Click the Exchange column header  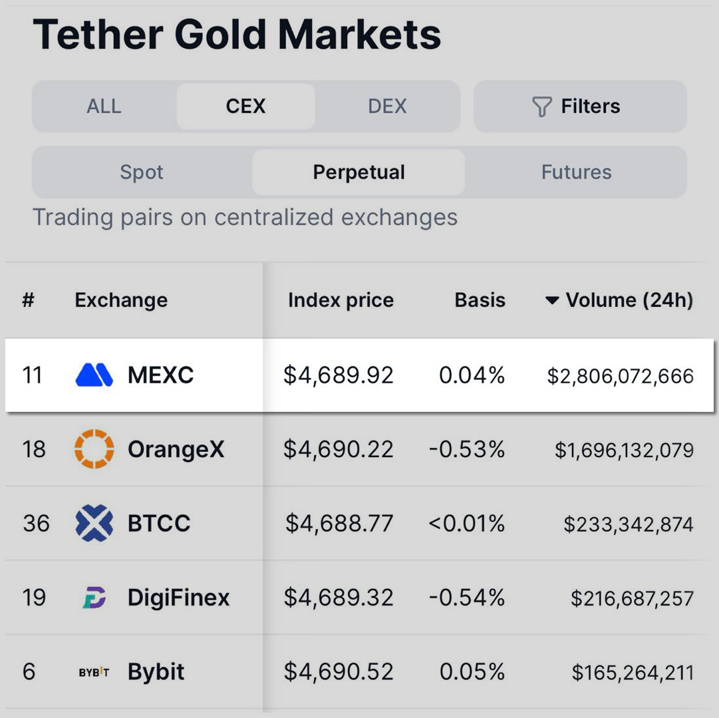click(x=120, y=300)
